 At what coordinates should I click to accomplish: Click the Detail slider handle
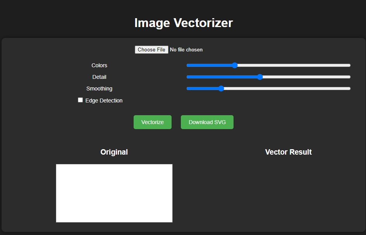pos(260,77)
